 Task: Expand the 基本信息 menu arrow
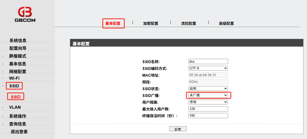(x=3, y=64)
